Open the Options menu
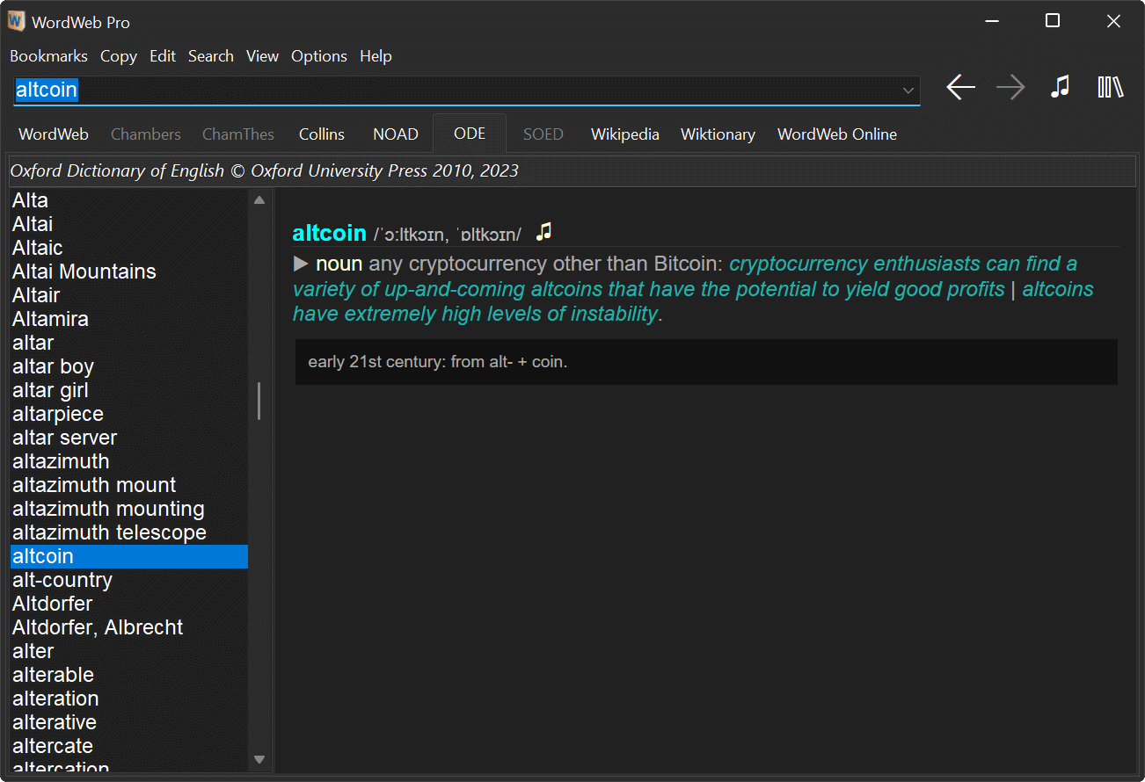The image size is (1145, 782). [318, 55]
